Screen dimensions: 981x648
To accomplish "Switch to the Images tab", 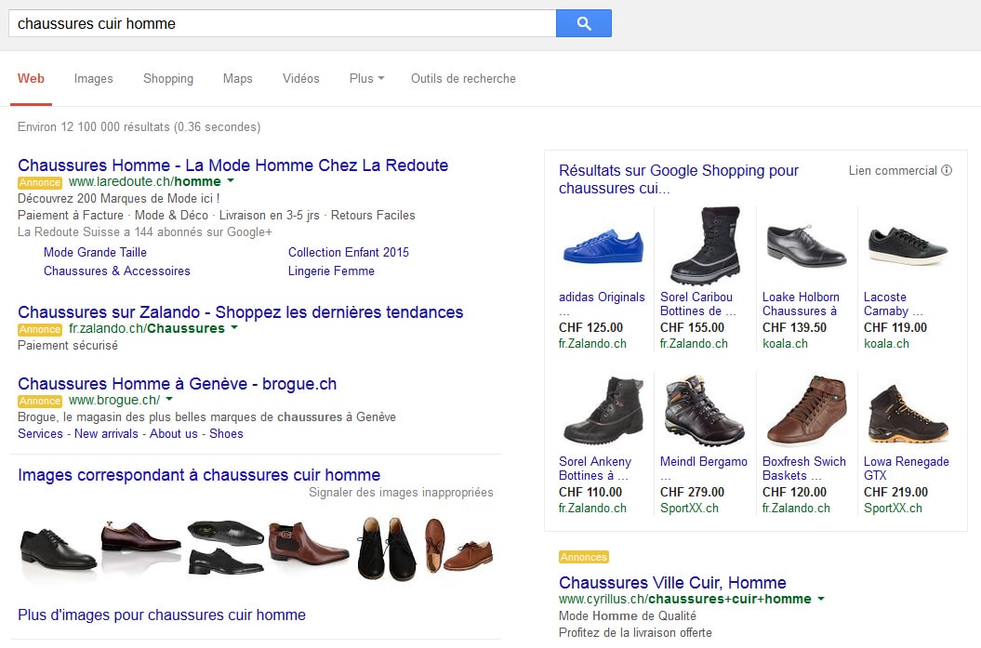I will pos(93,79).
